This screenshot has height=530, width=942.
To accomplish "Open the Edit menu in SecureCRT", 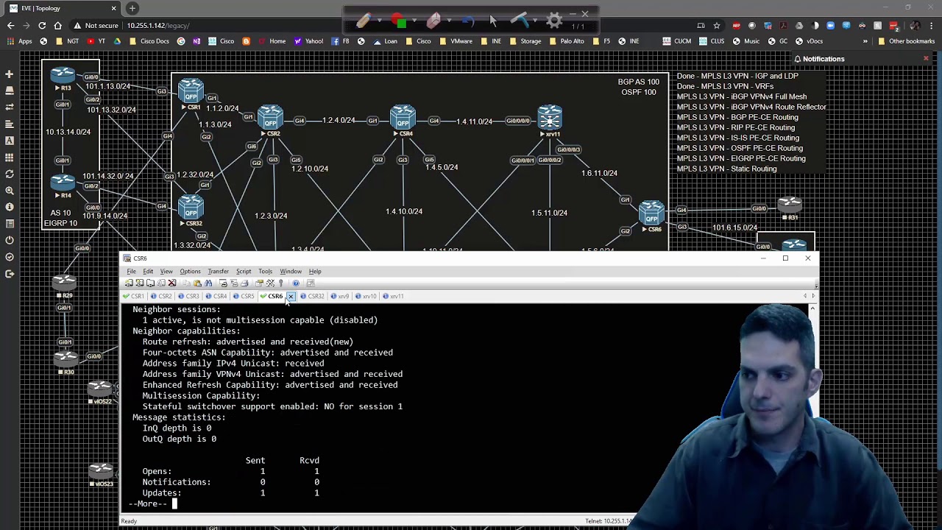I will click(x=148, y=271).
